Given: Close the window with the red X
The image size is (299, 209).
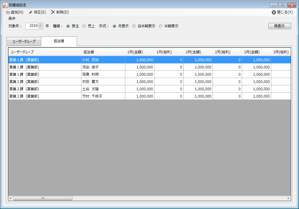Looking at the screenshot, I should point(292,5).
